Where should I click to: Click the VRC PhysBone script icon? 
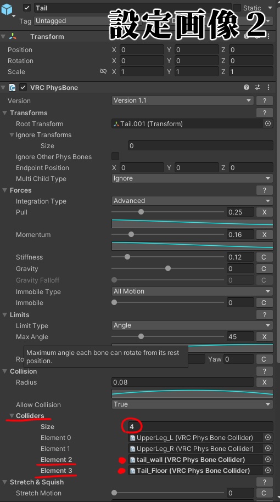pyautogui.click(x=13, y=87)
